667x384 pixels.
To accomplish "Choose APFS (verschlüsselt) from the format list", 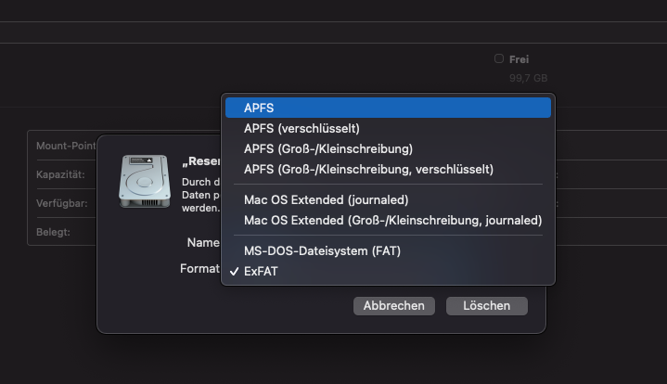I will (301, 128).
